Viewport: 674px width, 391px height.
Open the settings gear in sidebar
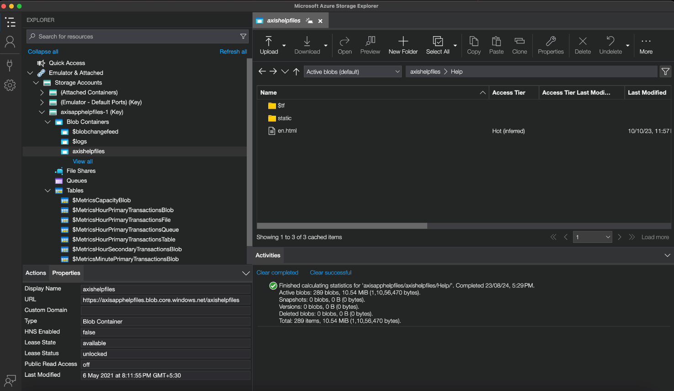[x=10, y=85]
